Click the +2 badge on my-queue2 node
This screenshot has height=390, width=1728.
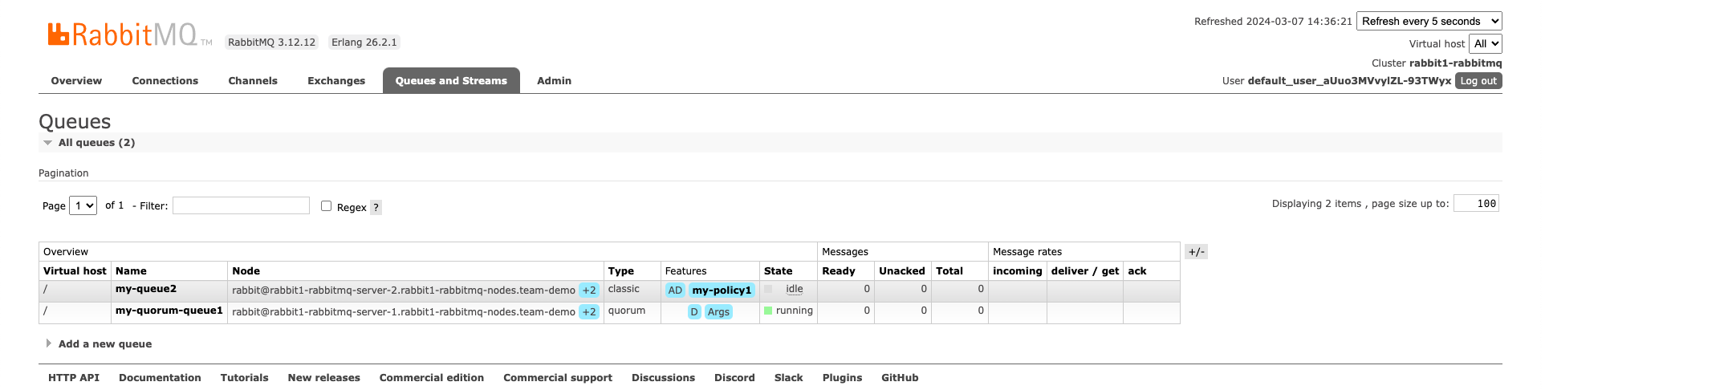click(589, 290)
